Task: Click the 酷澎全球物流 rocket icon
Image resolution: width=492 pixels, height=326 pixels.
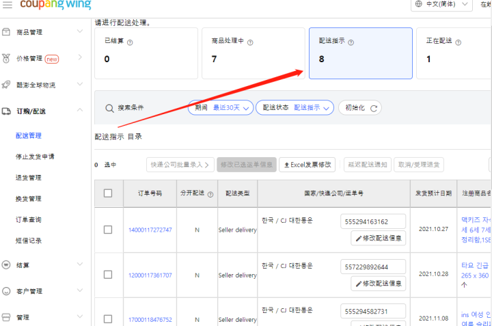Action: coord(6,85)
